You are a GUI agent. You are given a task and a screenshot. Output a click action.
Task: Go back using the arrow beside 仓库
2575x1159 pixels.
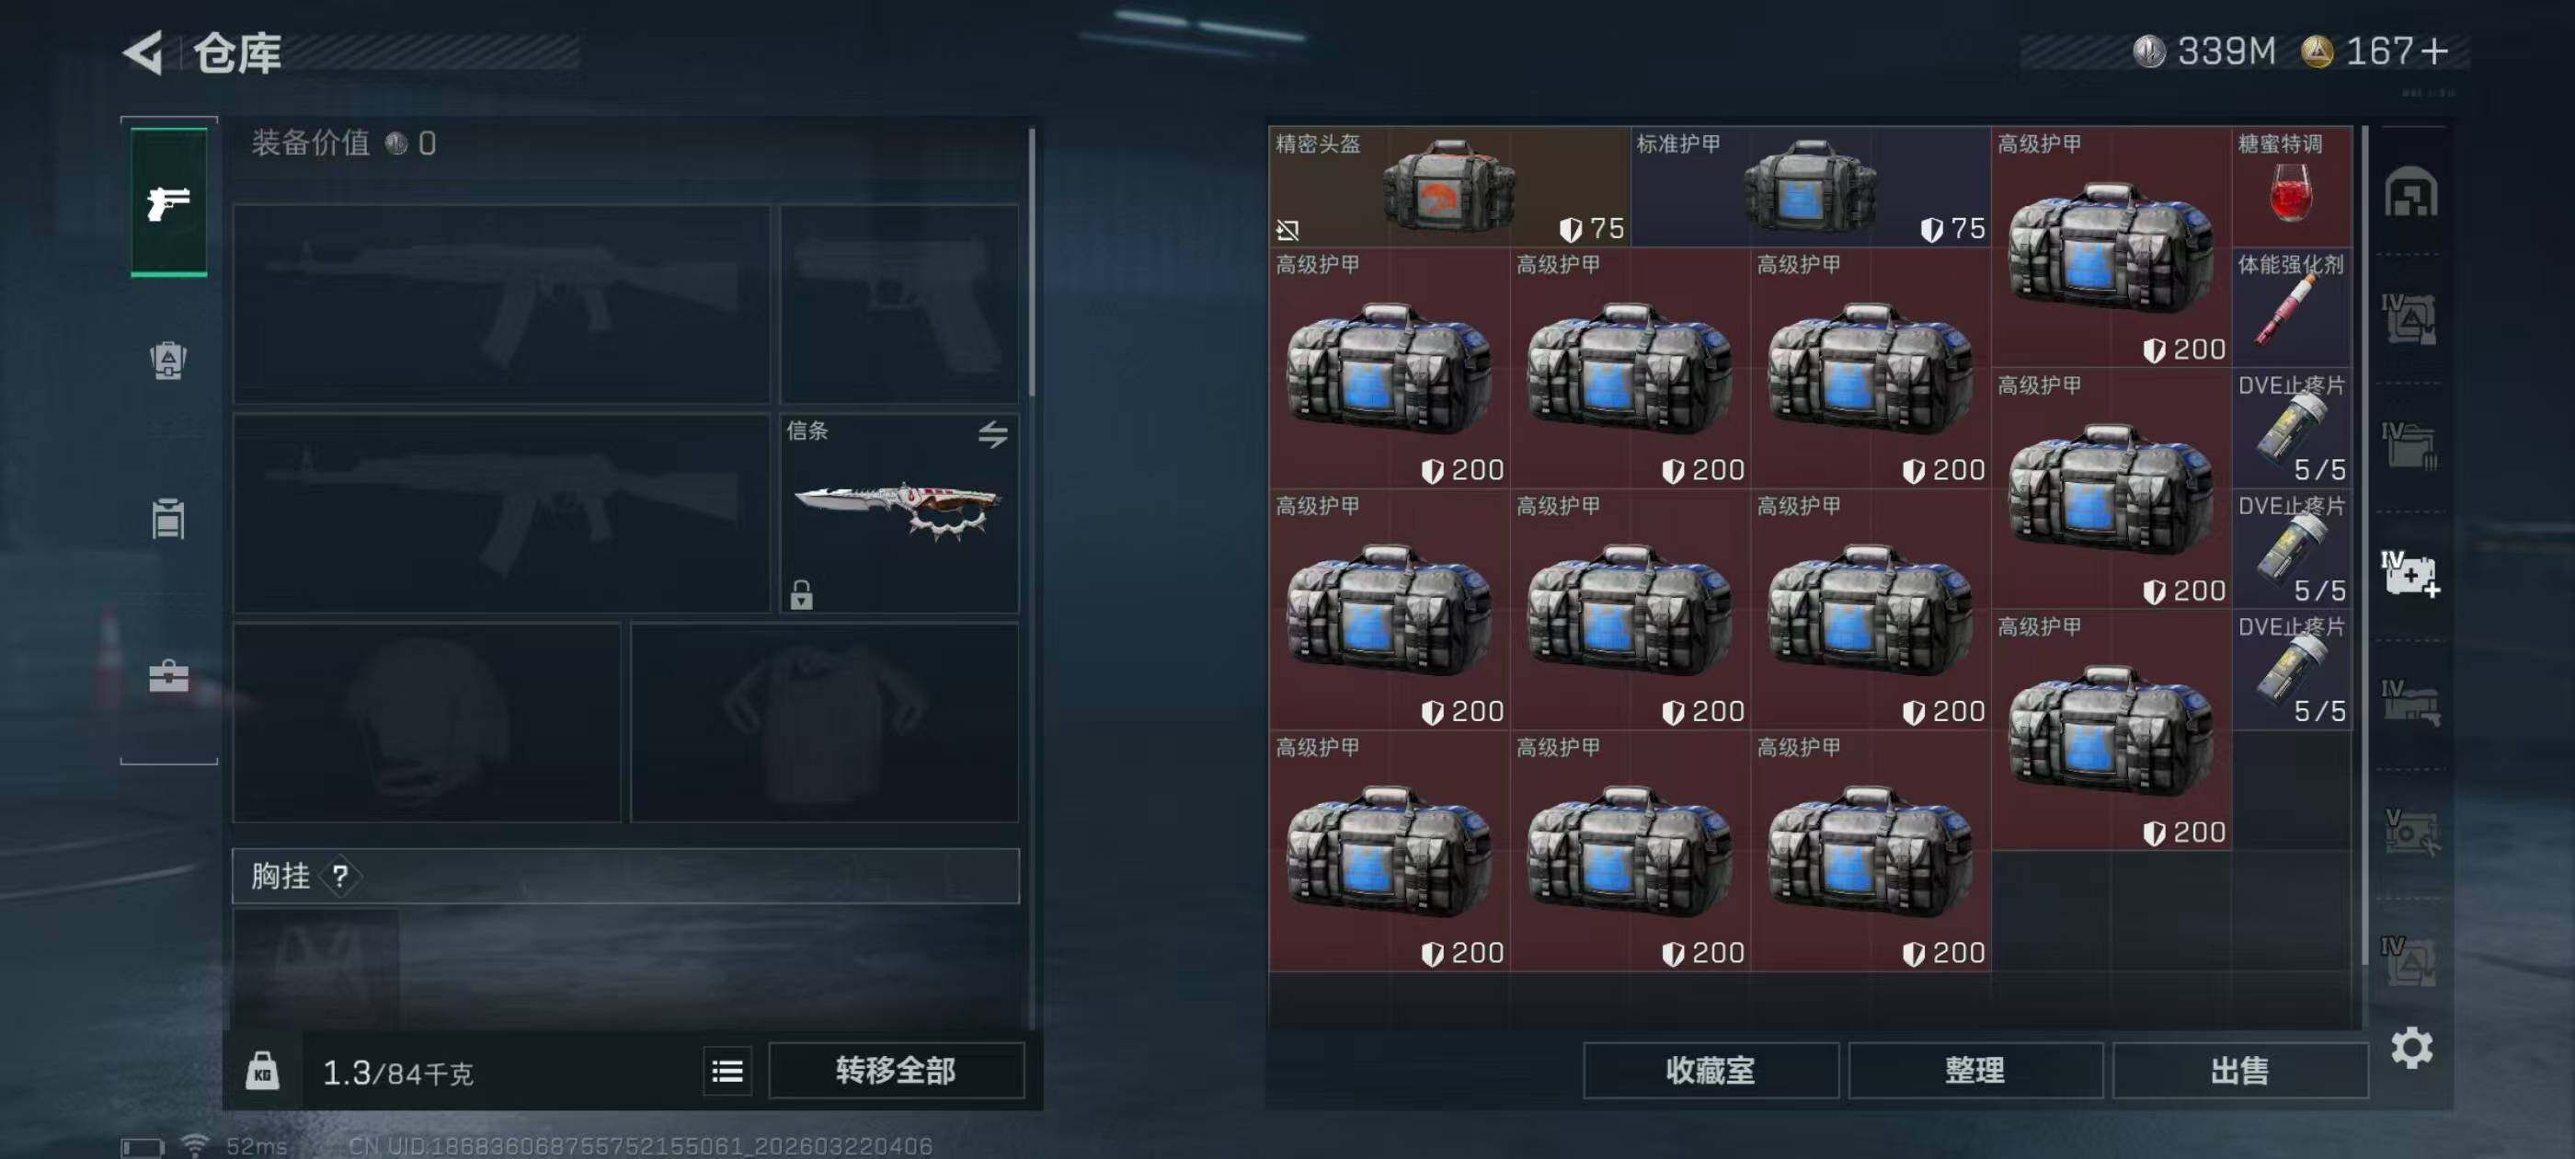click(143, 52)
